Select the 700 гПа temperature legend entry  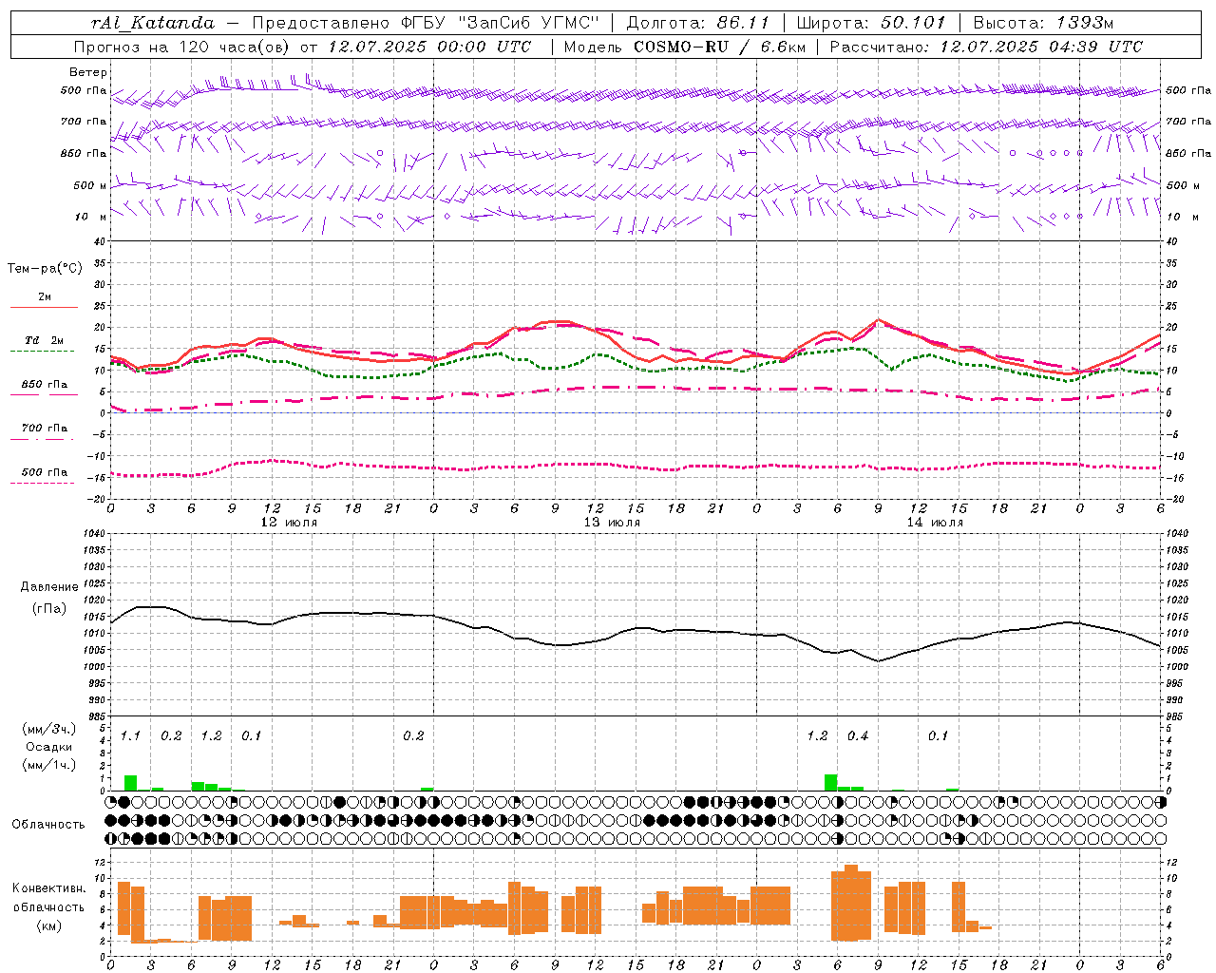click(44, 428)
